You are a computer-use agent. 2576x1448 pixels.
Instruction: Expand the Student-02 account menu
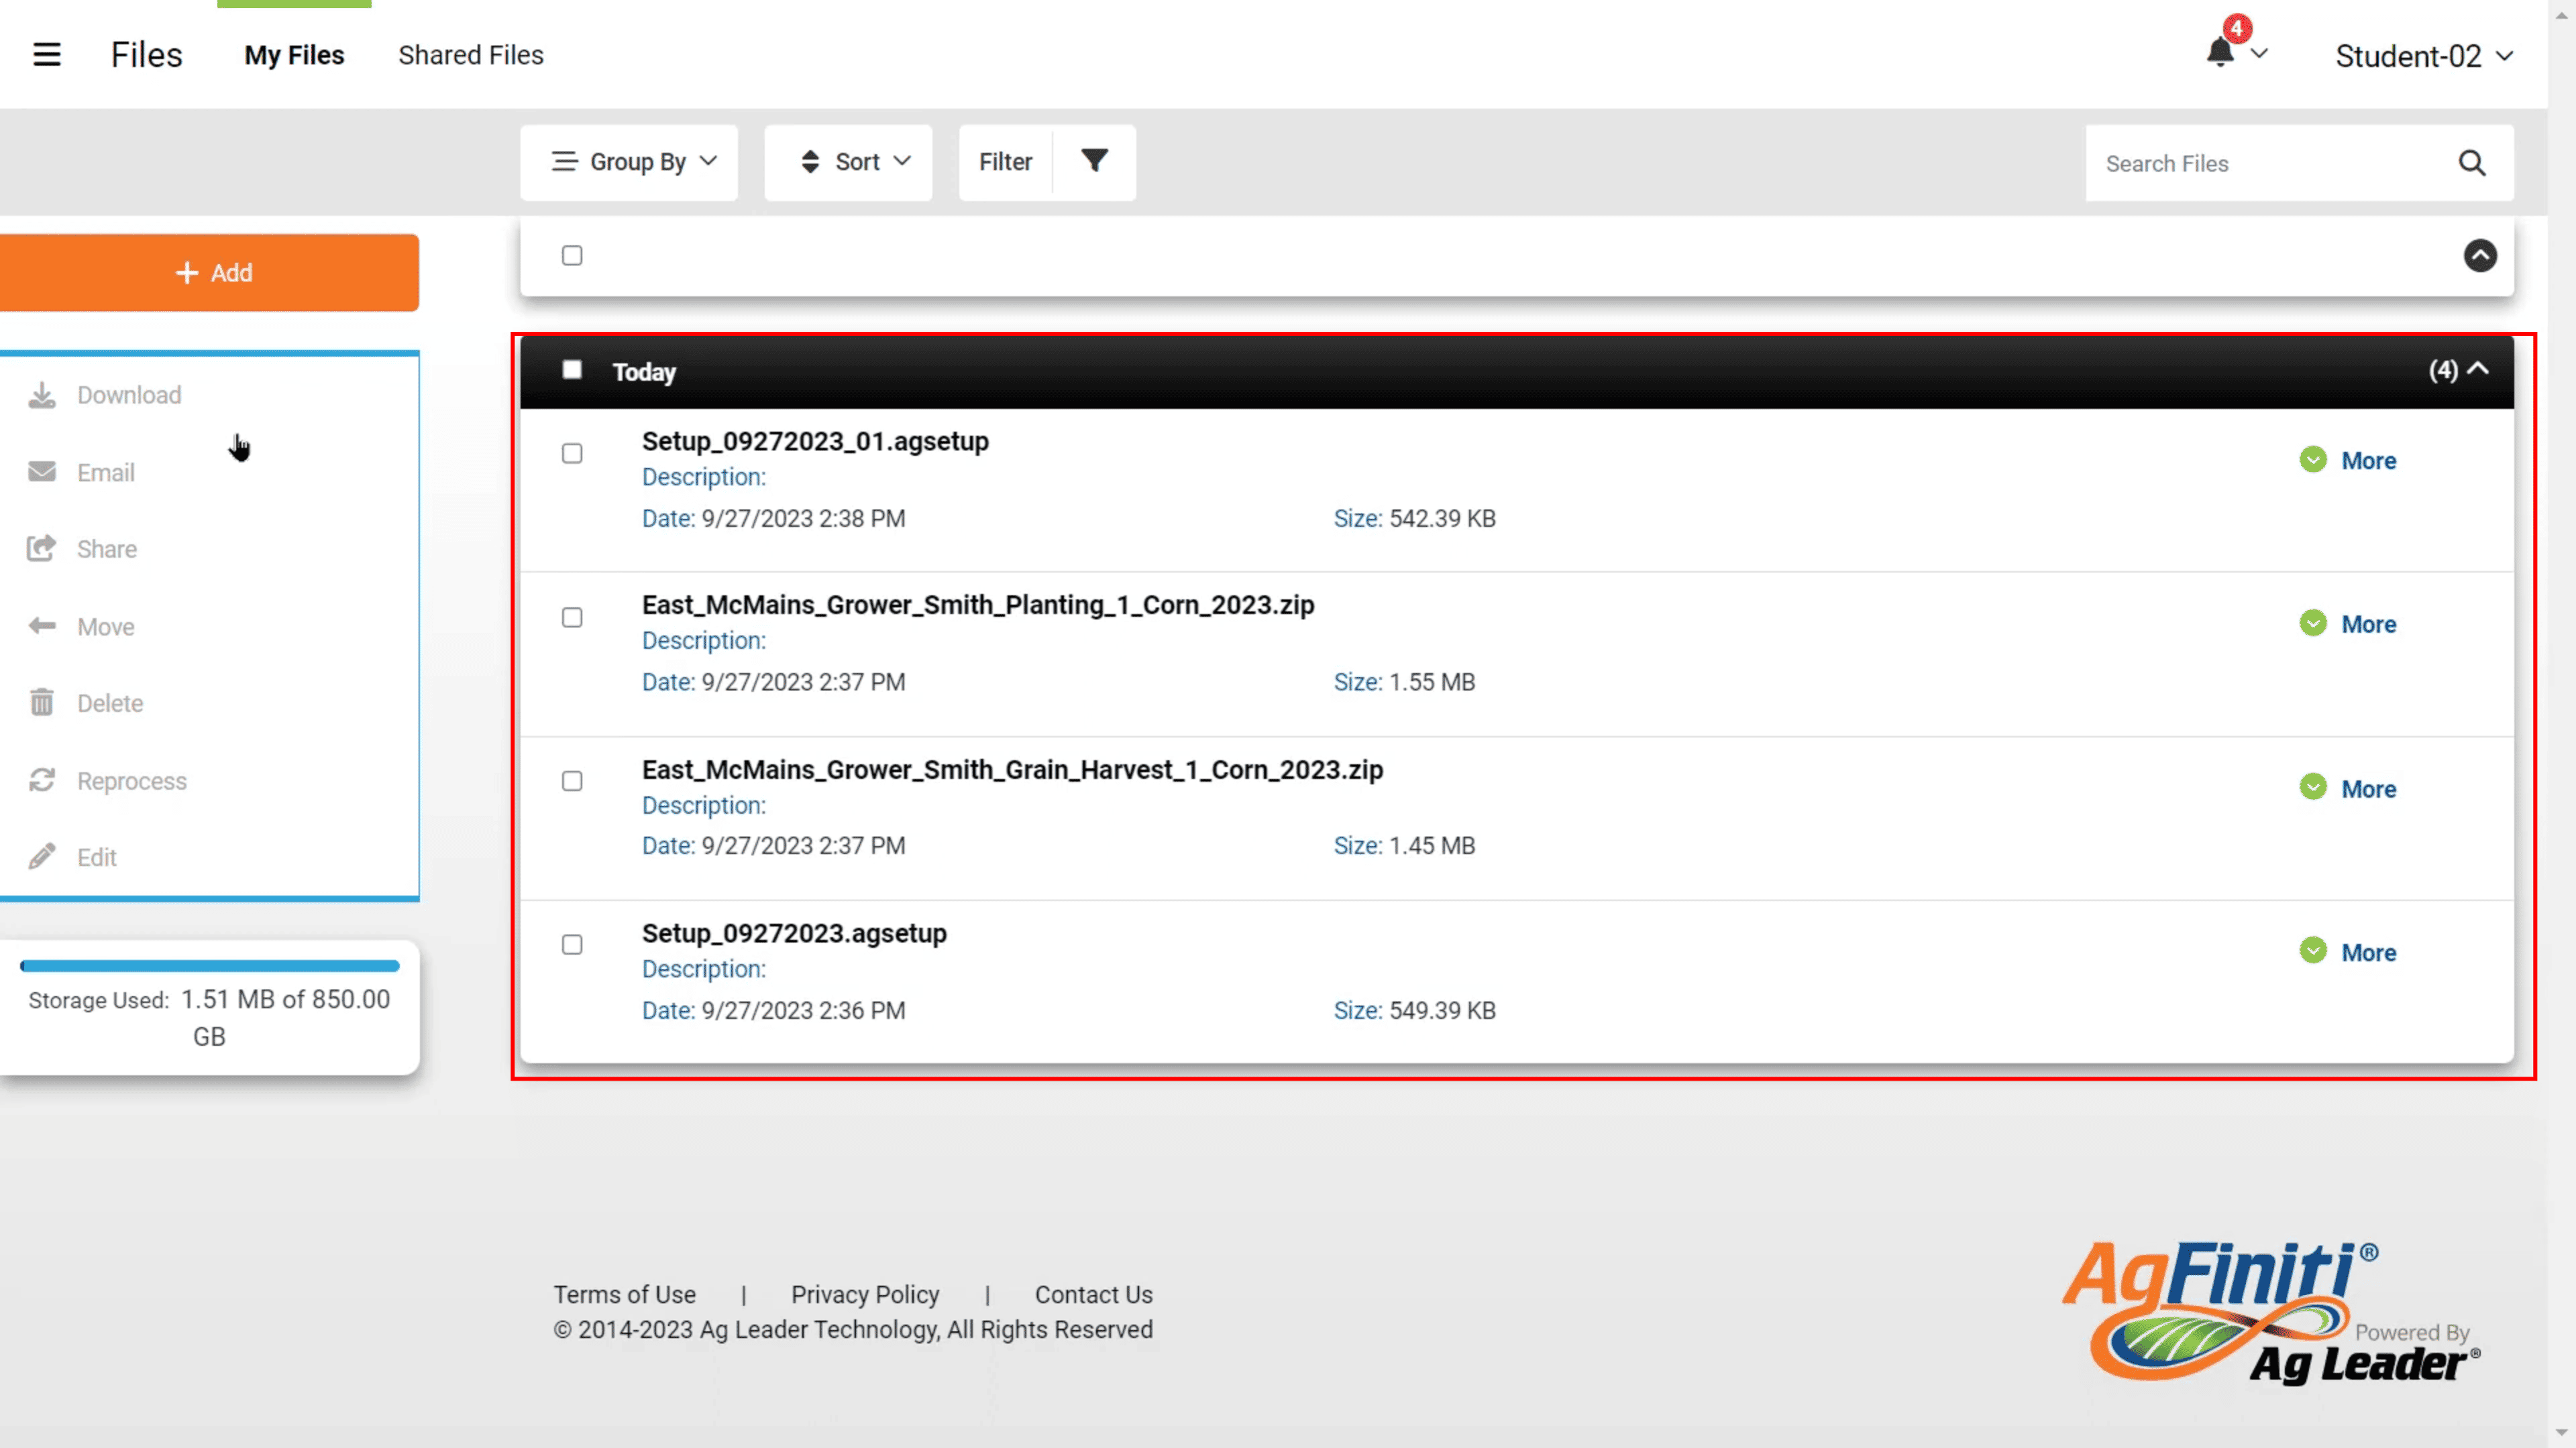(x=2423, y=57)
